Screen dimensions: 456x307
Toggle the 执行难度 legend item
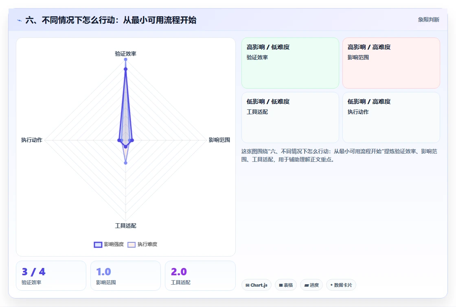point(142,244)
